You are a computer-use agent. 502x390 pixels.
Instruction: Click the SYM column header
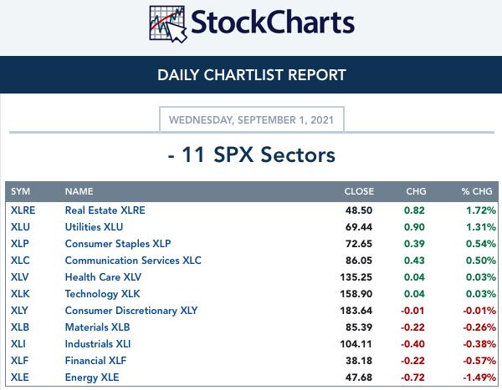[x=20, y=191]
